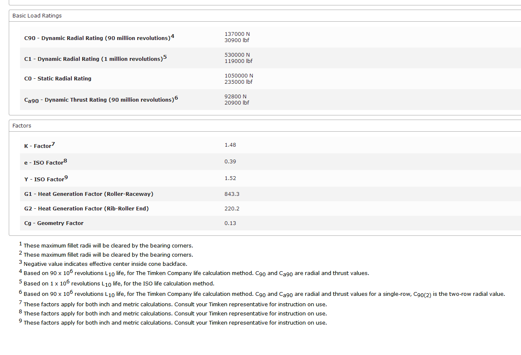Click footnote 2 about maximum fillet radii
The image size is (521, 355).
[x=106, y=255]
